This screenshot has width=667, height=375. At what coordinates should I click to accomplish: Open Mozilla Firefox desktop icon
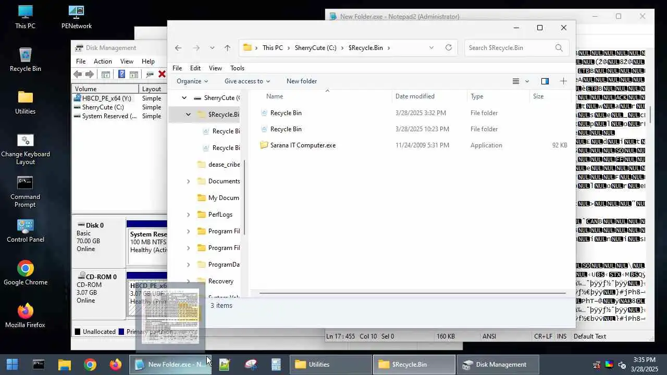click(x=25, y=317)
